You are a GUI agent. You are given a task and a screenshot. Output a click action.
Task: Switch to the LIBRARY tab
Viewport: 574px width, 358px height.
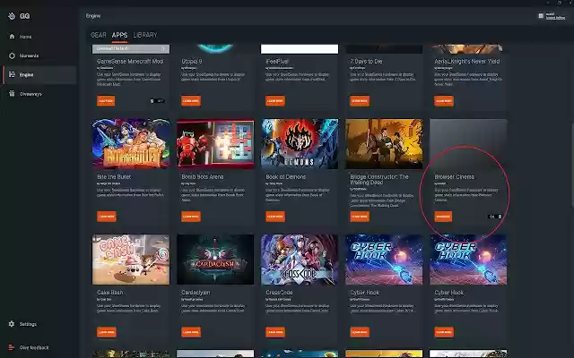[145, 35]
